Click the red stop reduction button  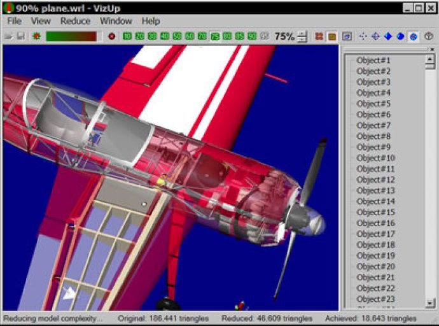pos(112,36)
